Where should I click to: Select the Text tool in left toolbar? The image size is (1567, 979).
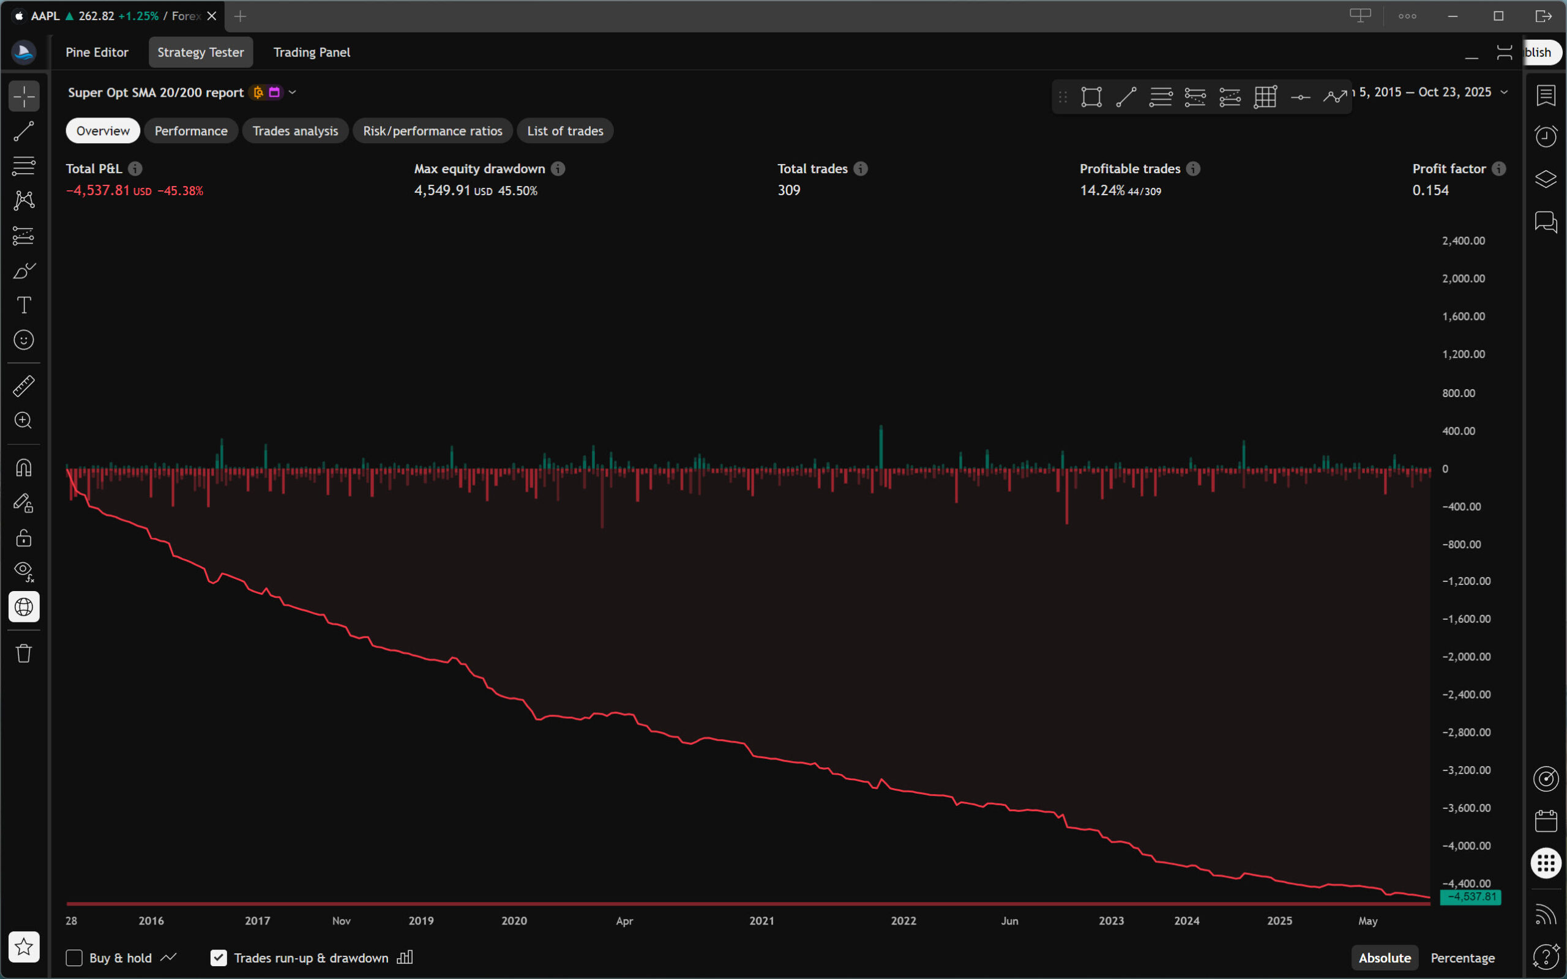pyautogui.click(x=24, y=305)
